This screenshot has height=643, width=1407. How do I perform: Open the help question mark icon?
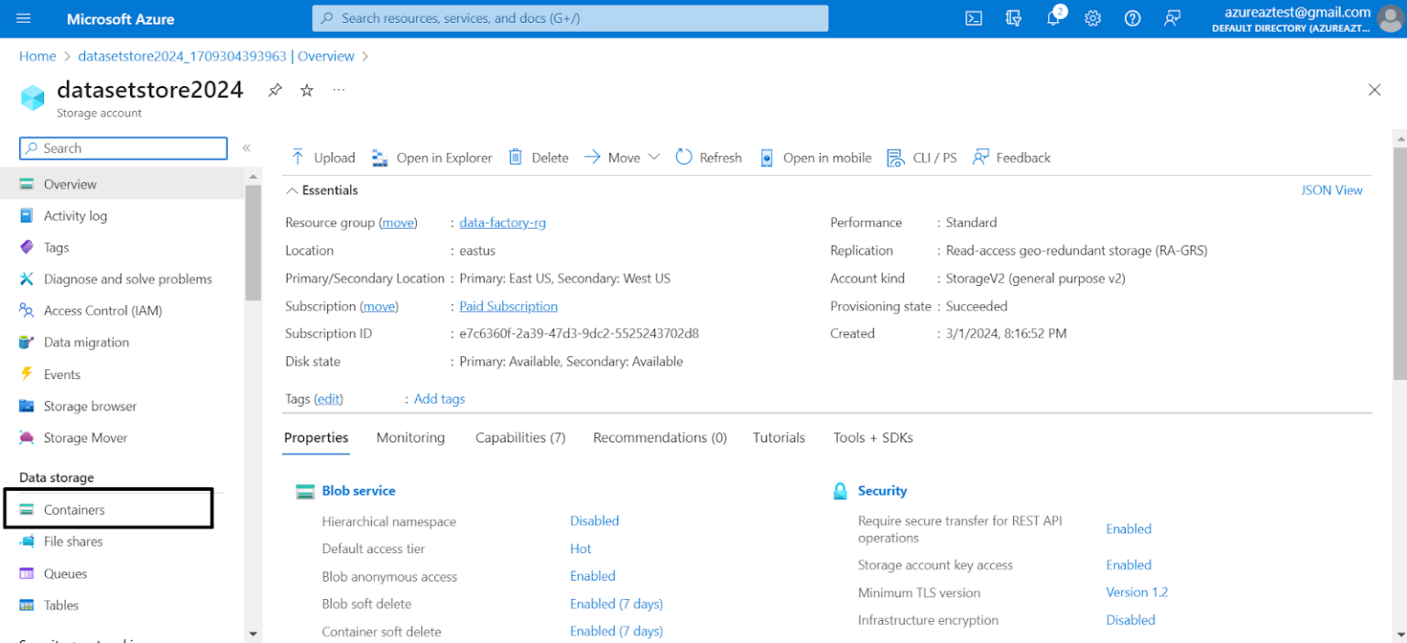pos(1132,18)
